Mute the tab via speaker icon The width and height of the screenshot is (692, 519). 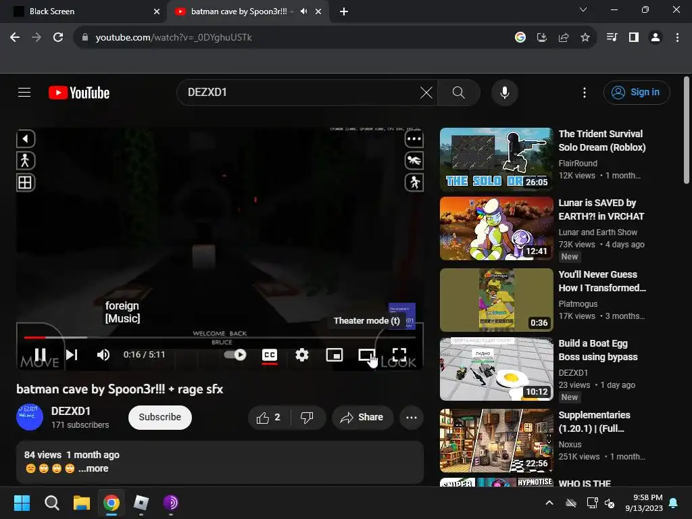pos(303,11)
